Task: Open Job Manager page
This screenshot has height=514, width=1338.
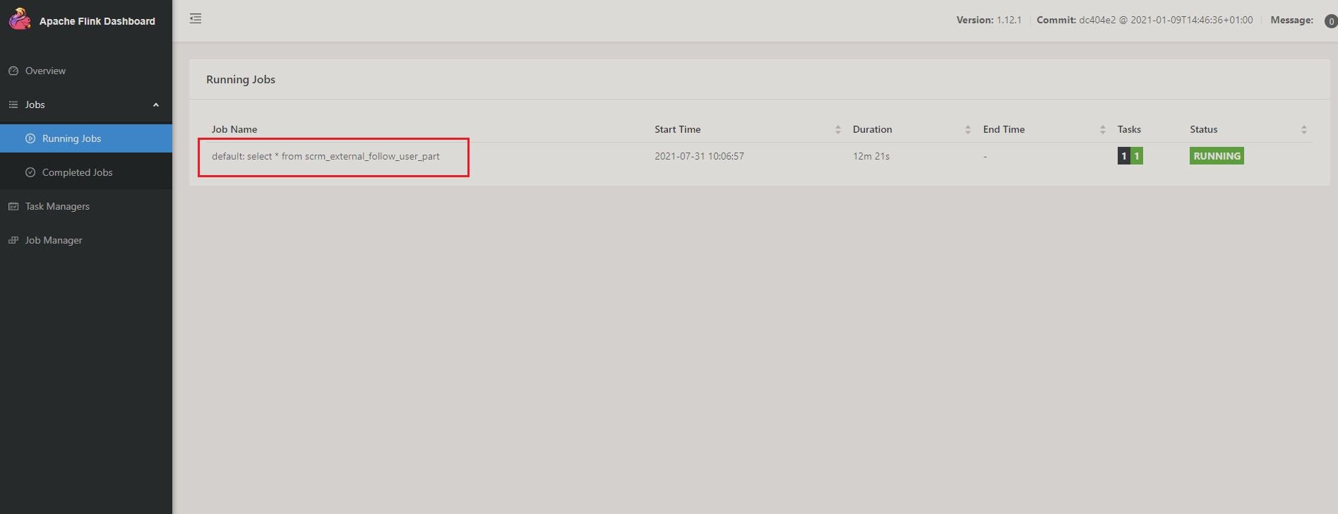Action: 86,240
